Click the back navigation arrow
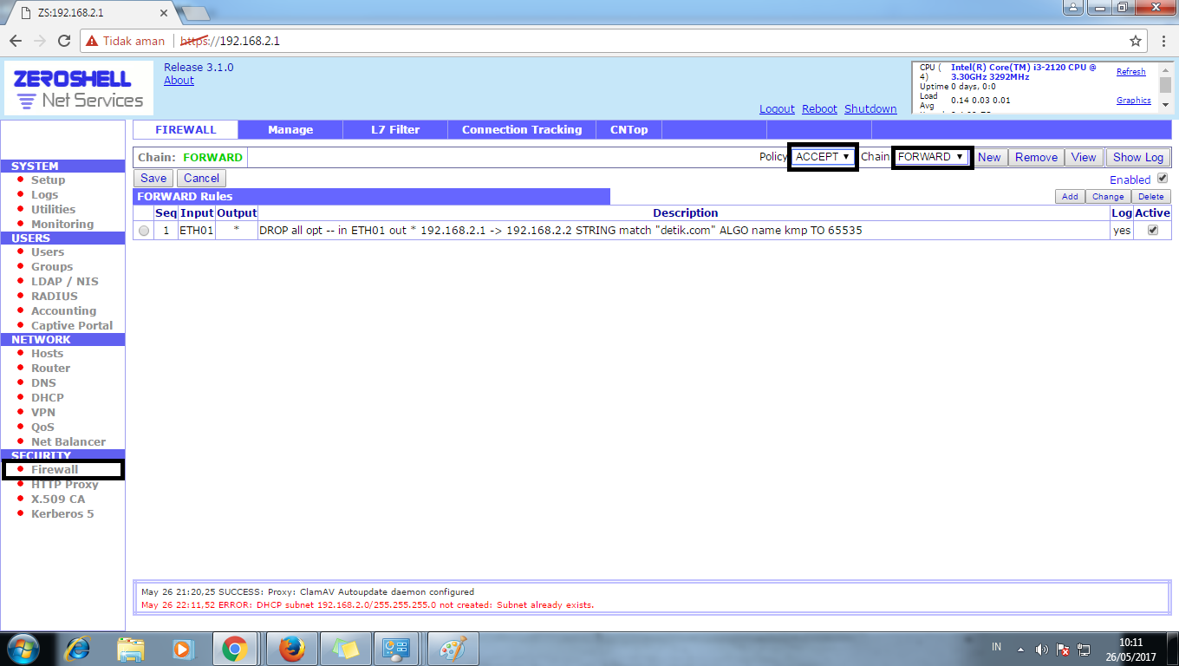The width and height of the screenshot is (1179, 666). point(15,40)
